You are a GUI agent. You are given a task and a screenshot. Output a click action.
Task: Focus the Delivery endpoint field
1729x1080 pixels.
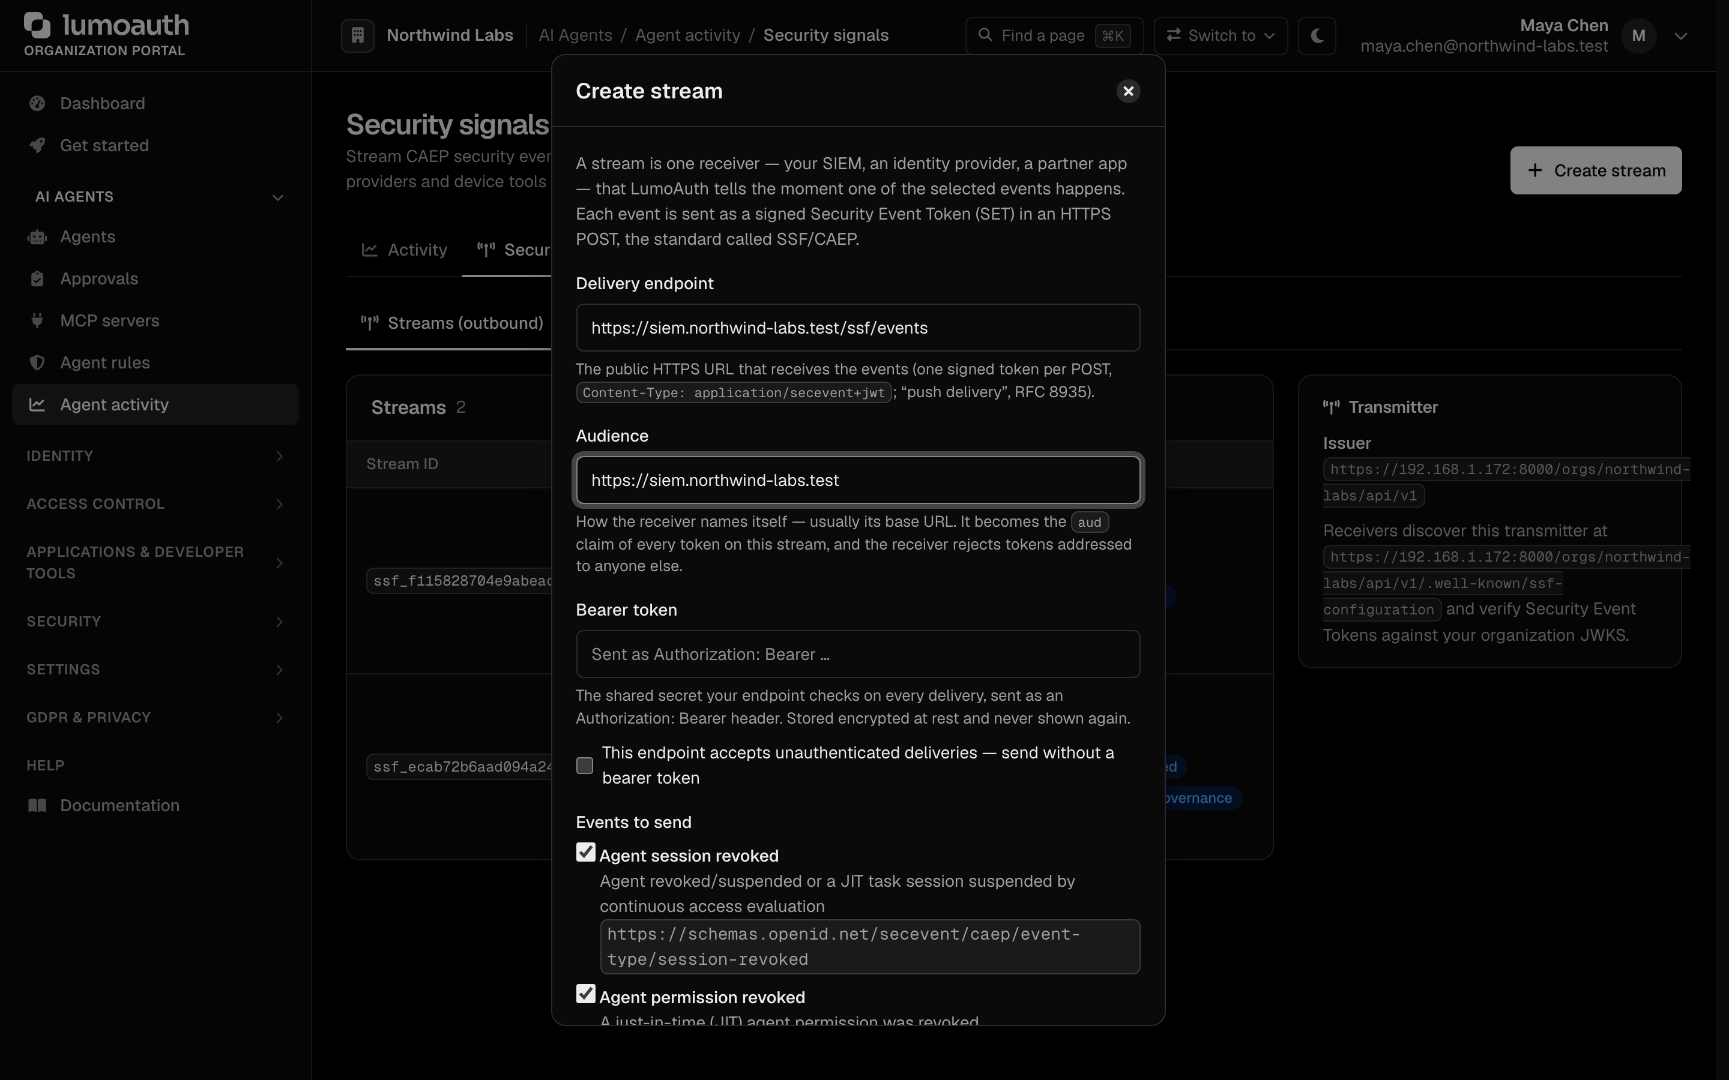(857, 328)
